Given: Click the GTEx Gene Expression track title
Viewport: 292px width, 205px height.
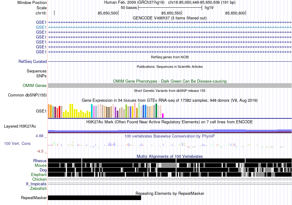Looking at the screenshot, I should (x=170, y=100).
